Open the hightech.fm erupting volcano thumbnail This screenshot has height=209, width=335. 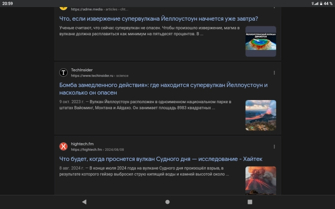coord(261,180)
